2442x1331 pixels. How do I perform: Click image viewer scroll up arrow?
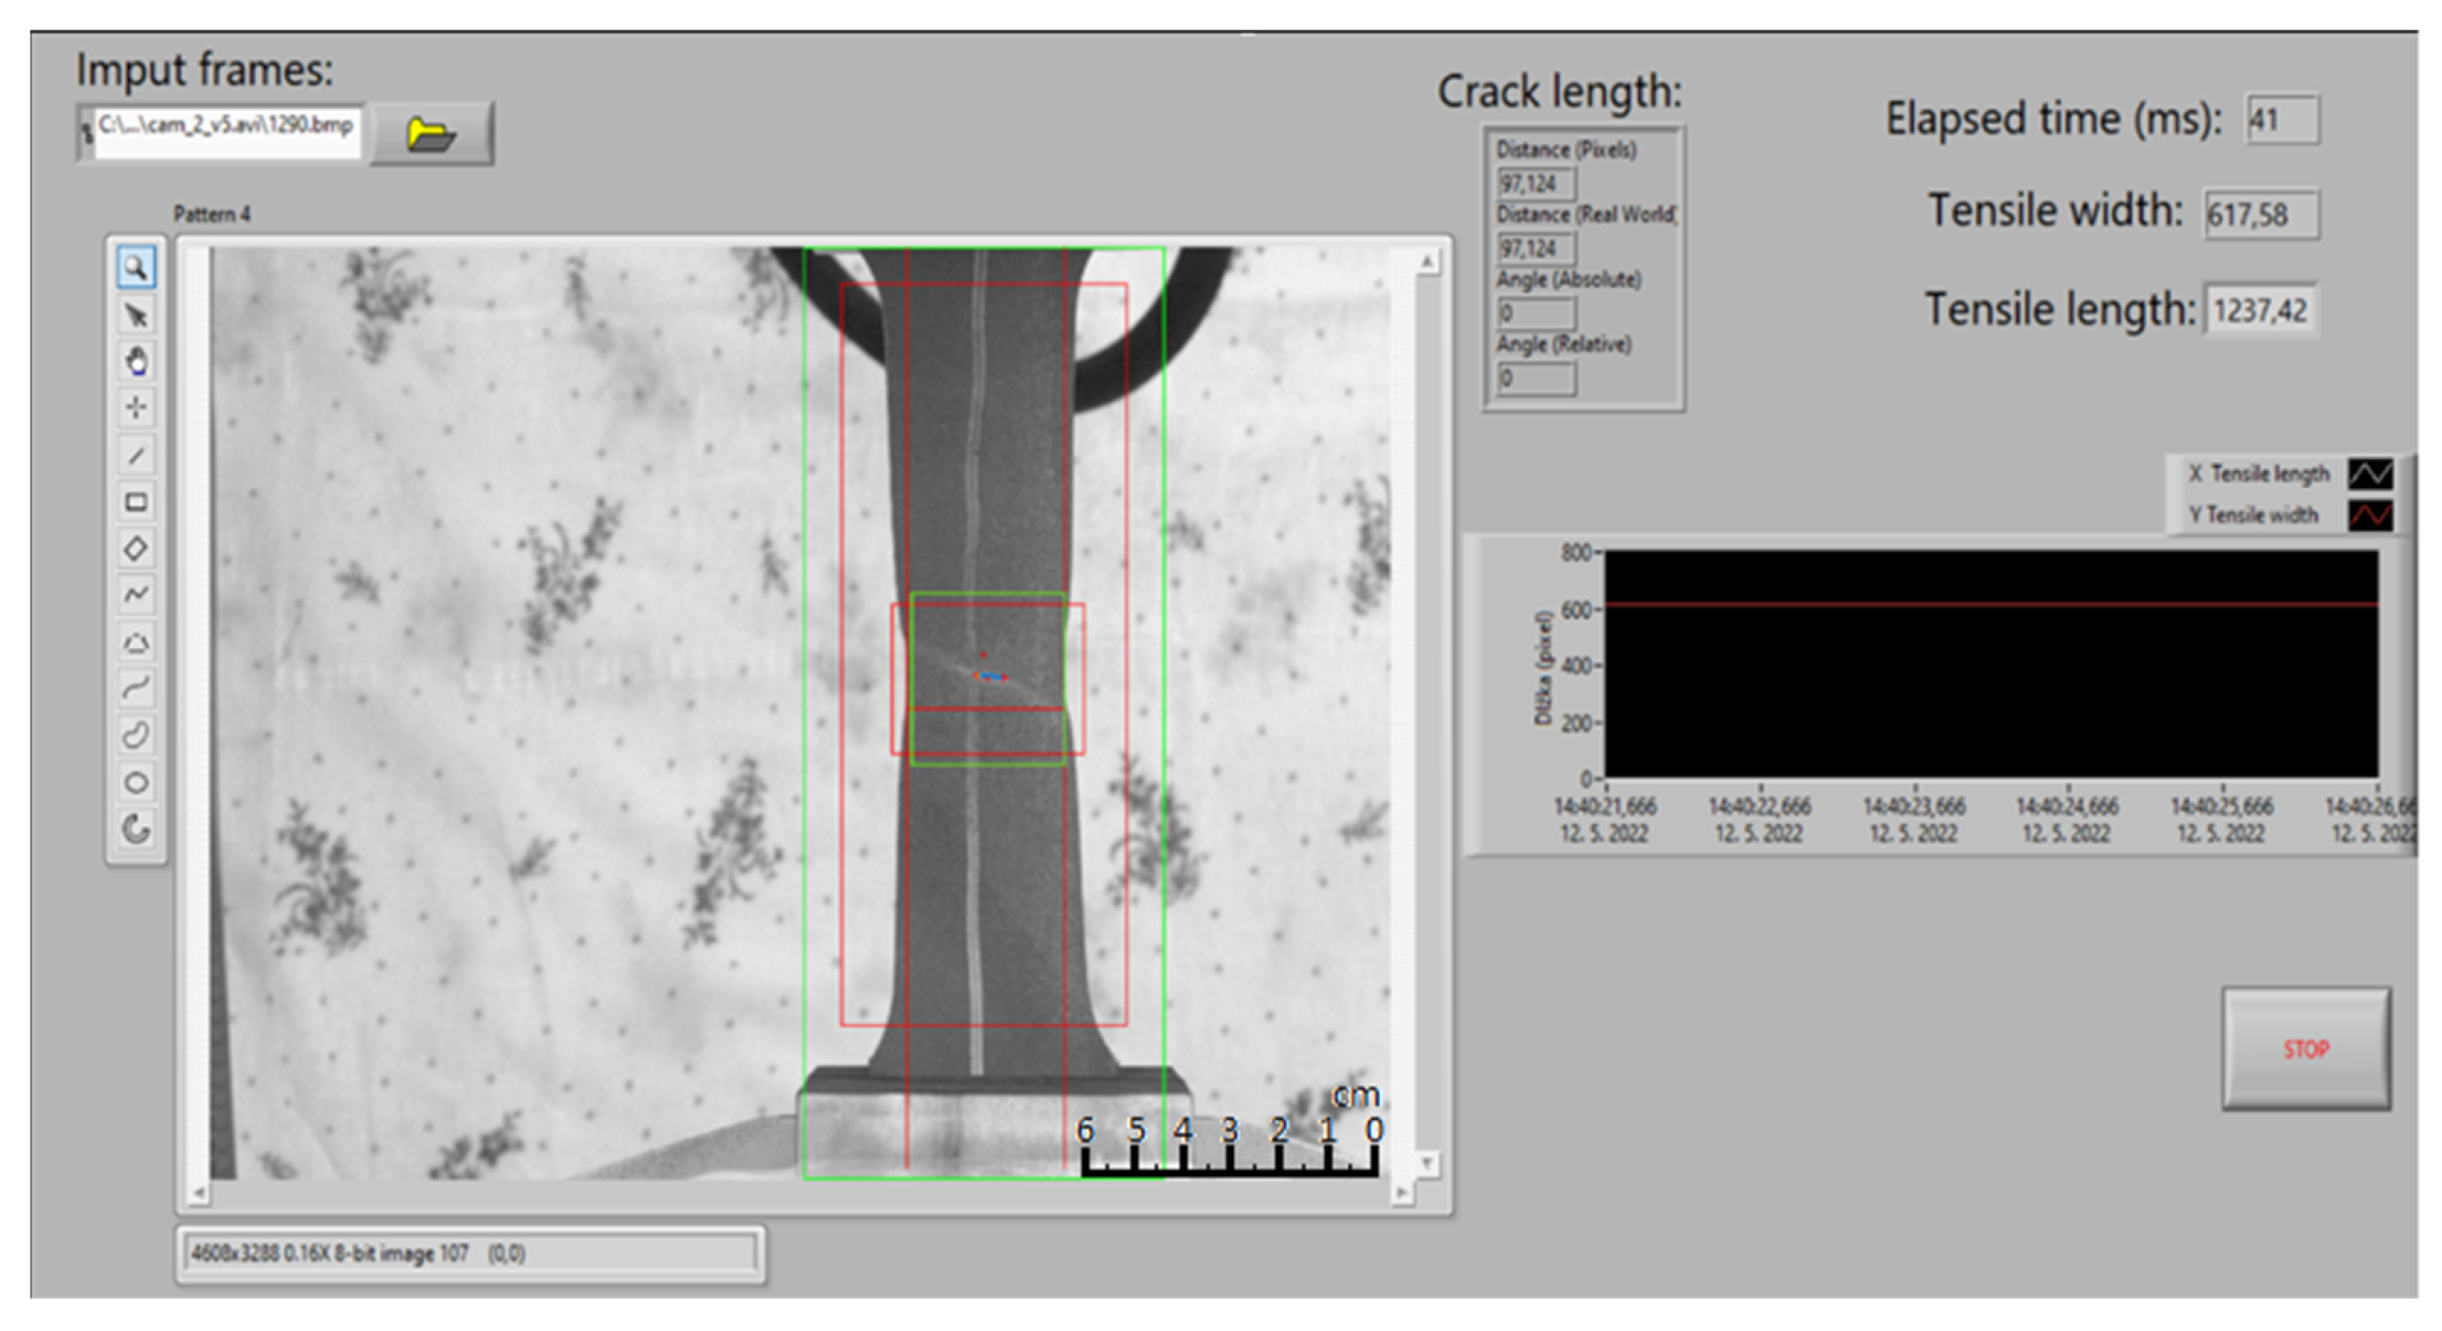(x=1426, y=261)
